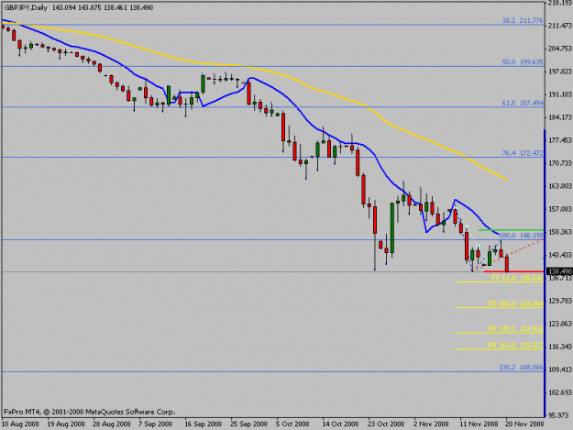Viewport: 573px width, 430px height.
Task: Select the Fibonacci label 138.2 108.886
Action: pos(521,368)
